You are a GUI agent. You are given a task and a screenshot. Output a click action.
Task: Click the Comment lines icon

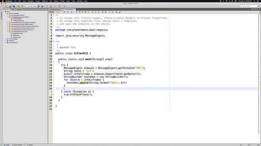117,12
